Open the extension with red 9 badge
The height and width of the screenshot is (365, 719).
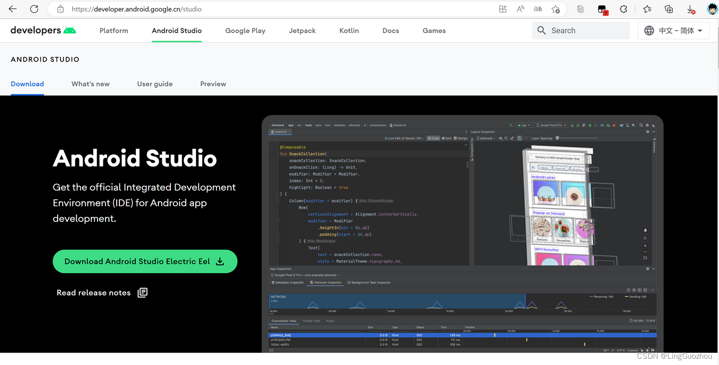coord(602,10)
